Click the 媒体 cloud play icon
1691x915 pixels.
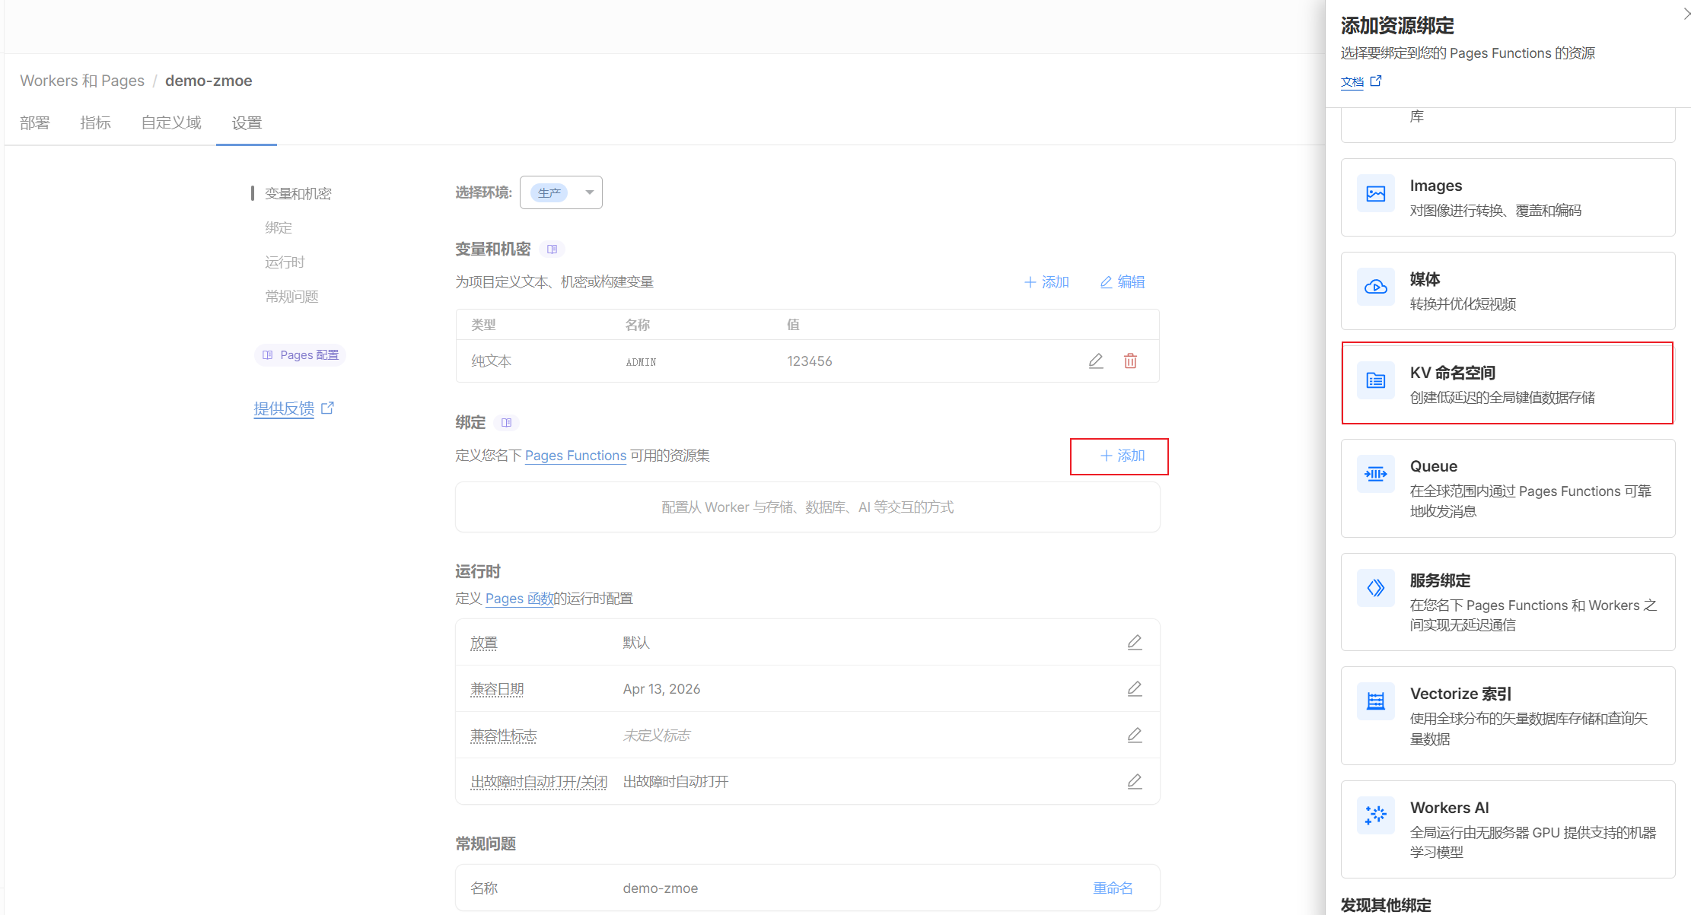(x=1375, y=288)
